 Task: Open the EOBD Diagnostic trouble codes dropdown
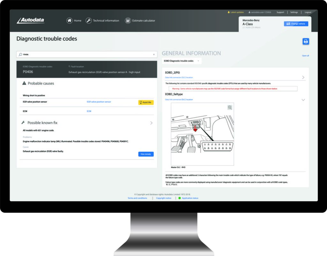182,61
